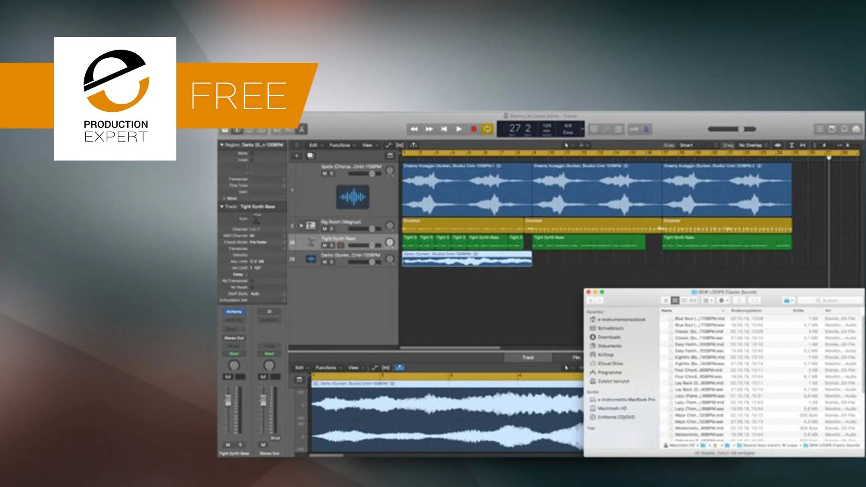This screenshot has width=866, height=487.
Task: Open the List Editors icon at top right
Action: [x=820, y=129]
